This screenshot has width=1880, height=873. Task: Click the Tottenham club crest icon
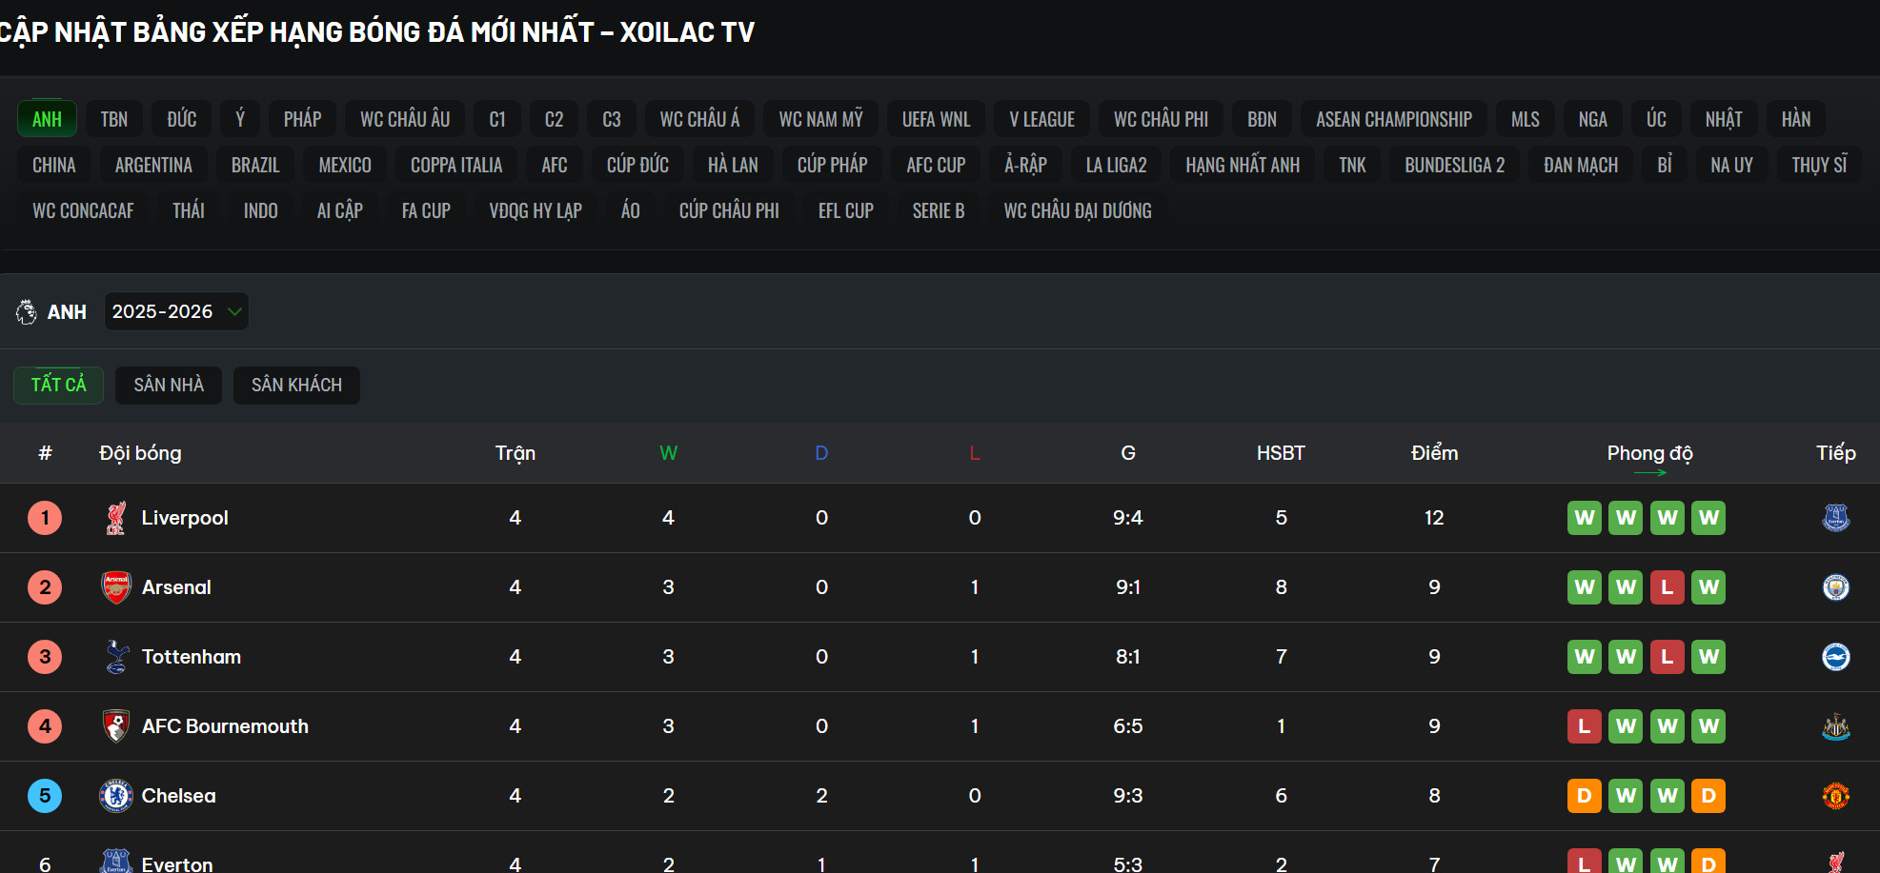[x=116, y=657]
